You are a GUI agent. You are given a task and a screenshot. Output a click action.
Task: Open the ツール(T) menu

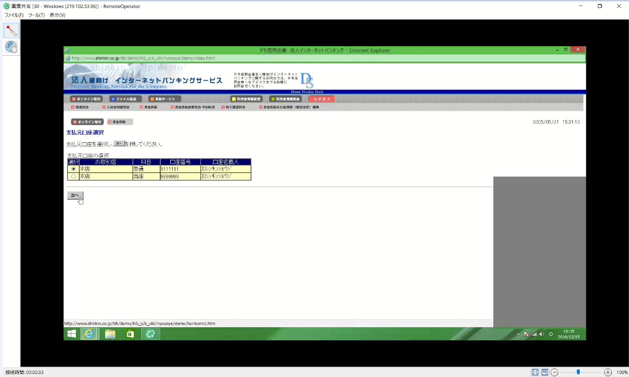(x=36, y=15)
